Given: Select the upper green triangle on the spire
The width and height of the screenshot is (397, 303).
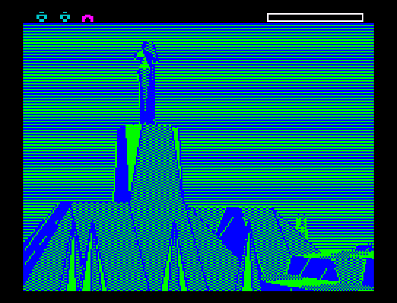Looking at the screenshot, I should pos(140,54).
